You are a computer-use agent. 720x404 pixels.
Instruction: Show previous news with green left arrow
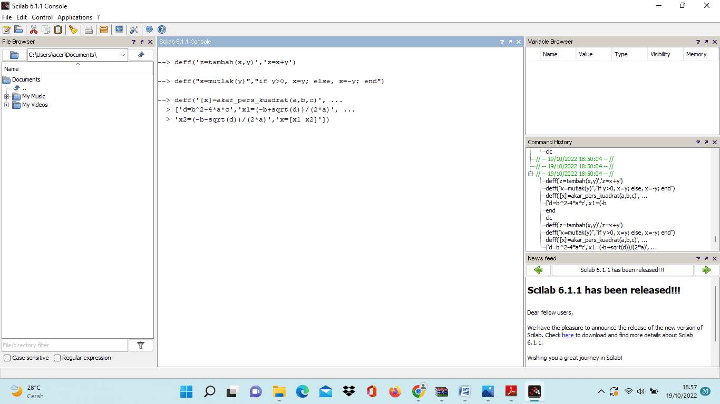pyautogui.click(x=538, y=270)
